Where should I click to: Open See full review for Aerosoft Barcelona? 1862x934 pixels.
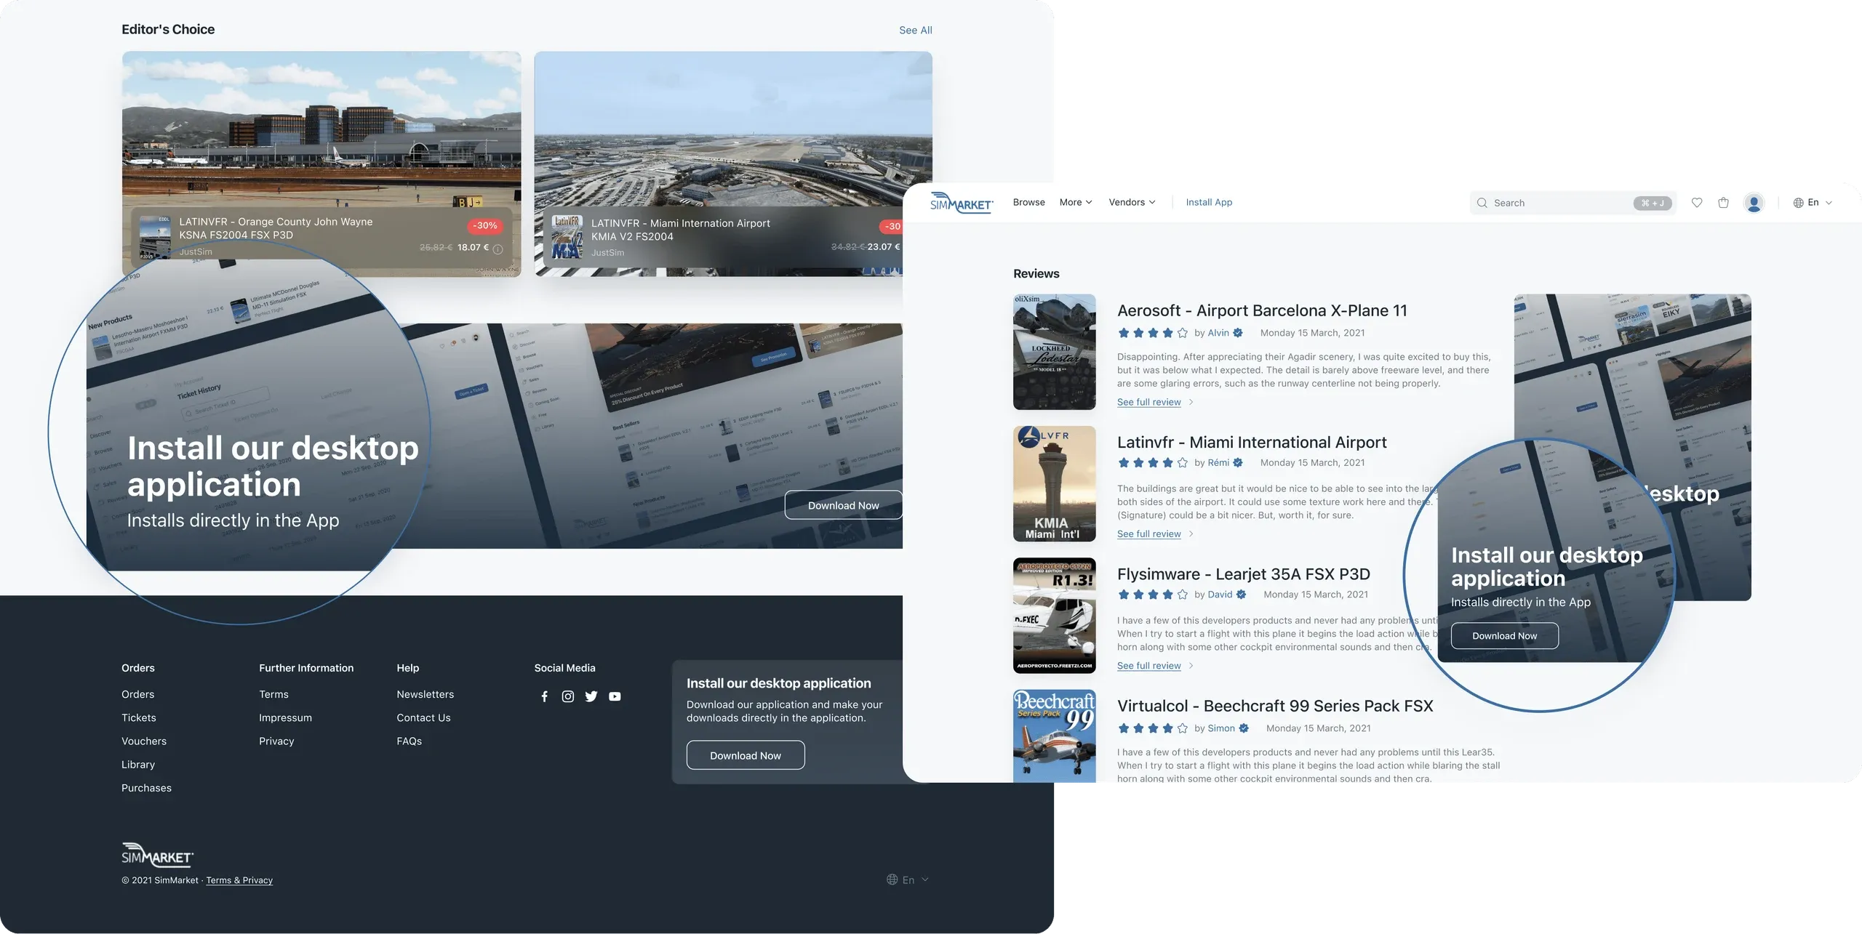1148,402
